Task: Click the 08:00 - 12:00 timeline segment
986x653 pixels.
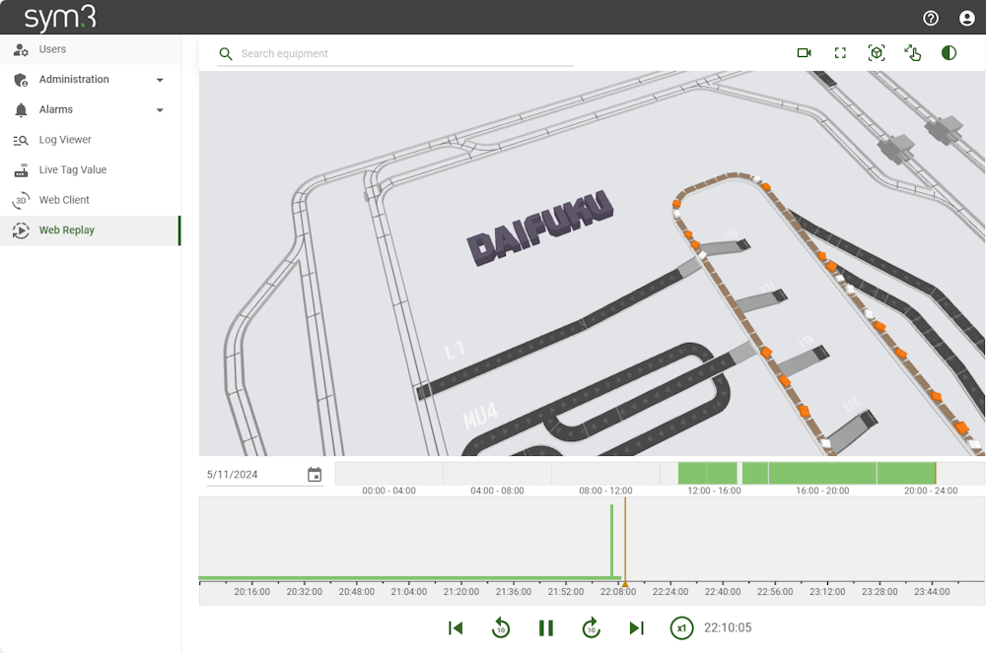Action: (x=605, y=474)
